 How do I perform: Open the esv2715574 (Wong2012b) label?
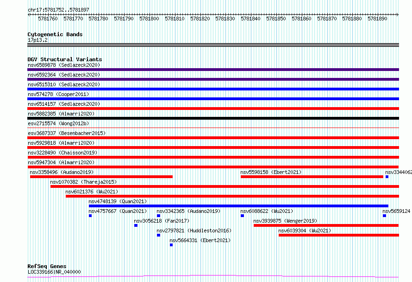[58, 123]
